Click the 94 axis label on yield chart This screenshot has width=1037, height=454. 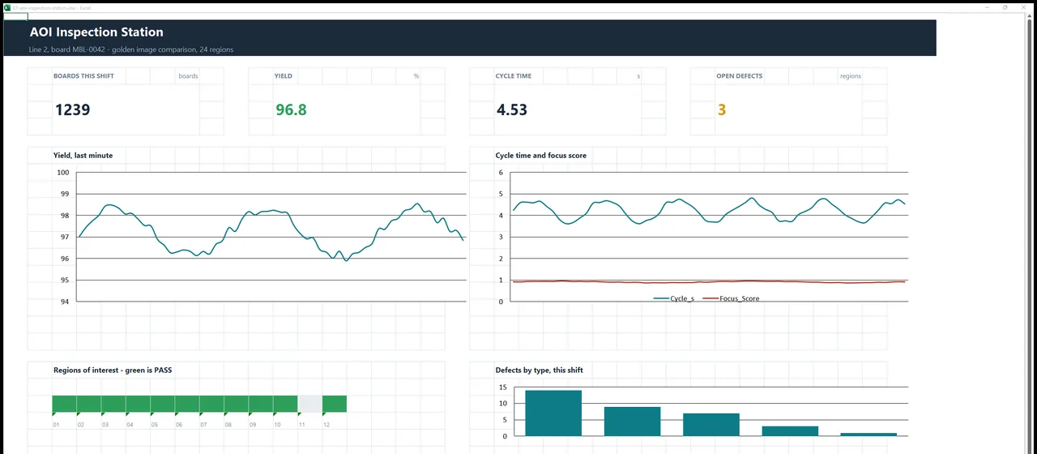click(x=65, y=302)
